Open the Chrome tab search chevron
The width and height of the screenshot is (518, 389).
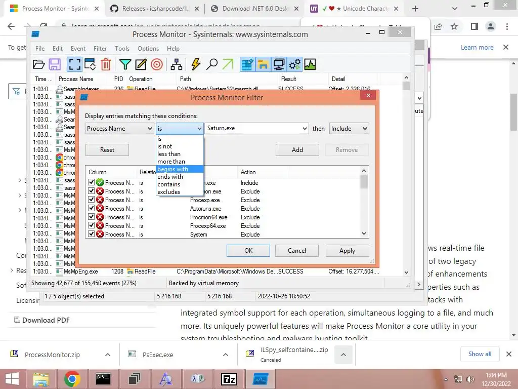tap(455, 9)
